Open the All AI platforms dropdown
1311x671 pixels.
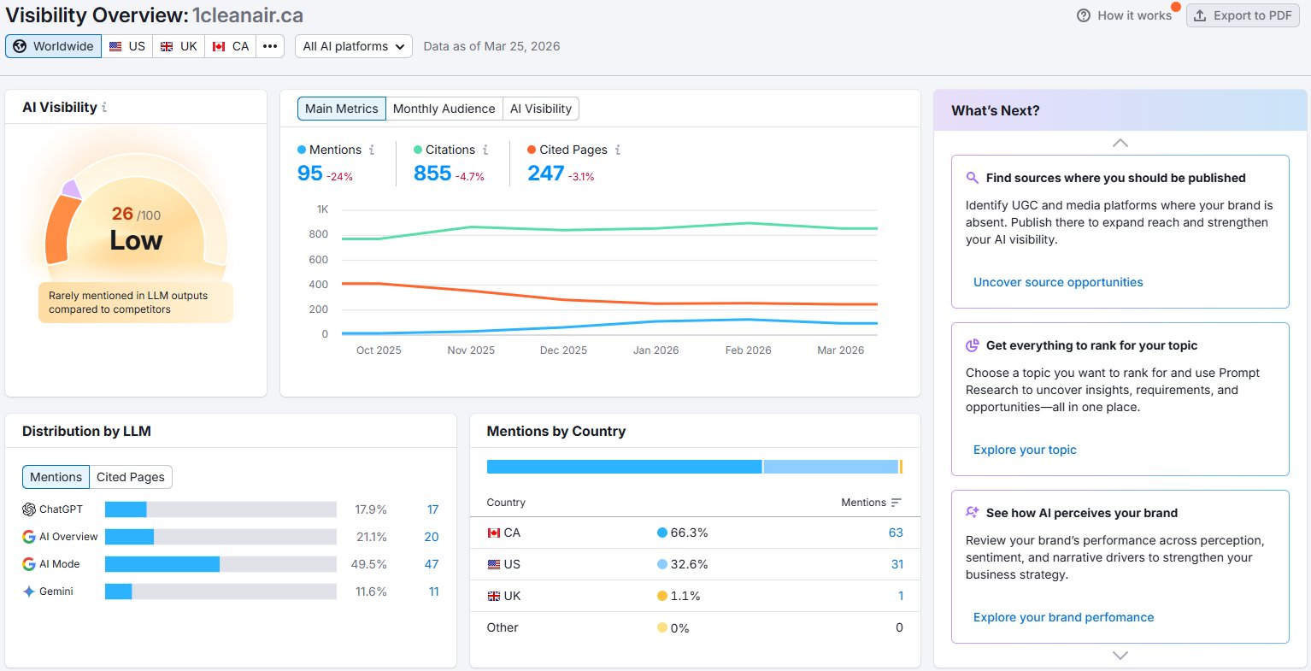354,46
